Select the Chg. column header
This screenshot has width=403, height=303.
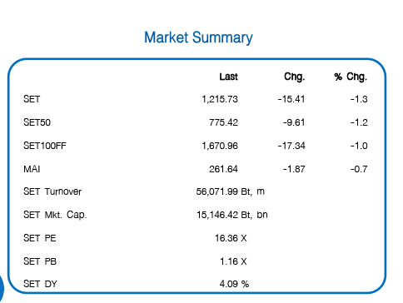coord(295,77)
